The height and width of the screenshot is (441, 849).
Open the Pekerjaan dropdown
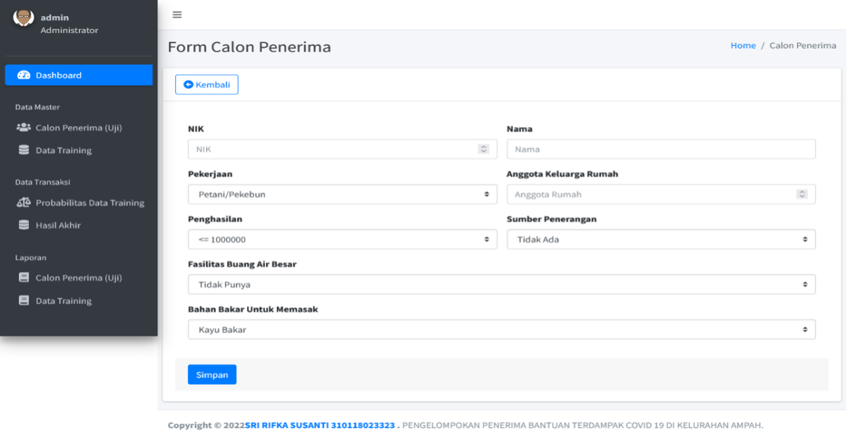pyautogui.click(x=342, y=194)
